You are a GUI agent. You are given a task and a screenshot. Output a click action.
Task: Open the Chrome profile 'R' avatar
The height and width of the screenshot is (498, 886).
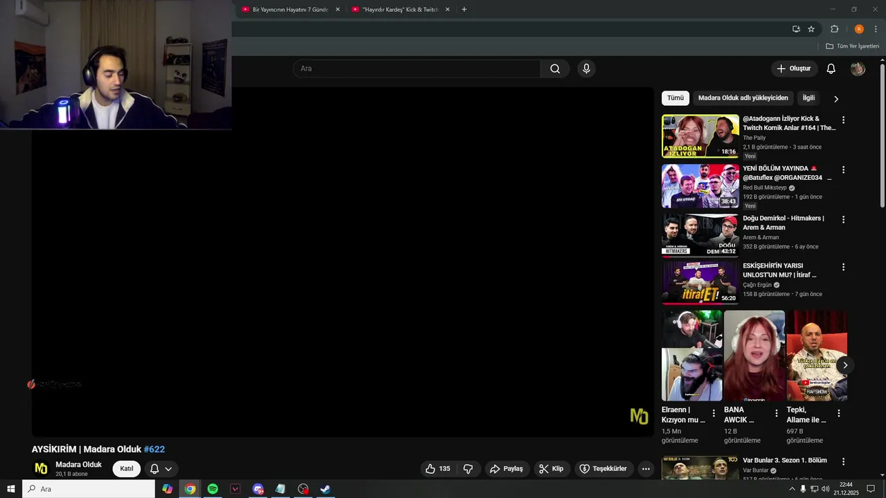point(859,29)
